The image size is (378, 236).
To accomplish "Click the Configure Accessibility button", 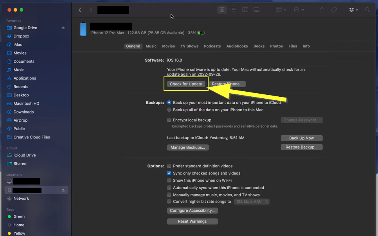I will (x=193, y=211).
